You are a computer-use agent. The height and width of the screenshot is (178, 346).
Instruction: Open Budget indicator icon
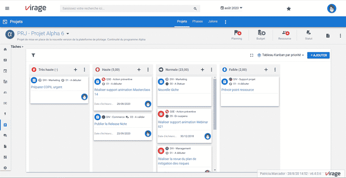tap(262, 33)
